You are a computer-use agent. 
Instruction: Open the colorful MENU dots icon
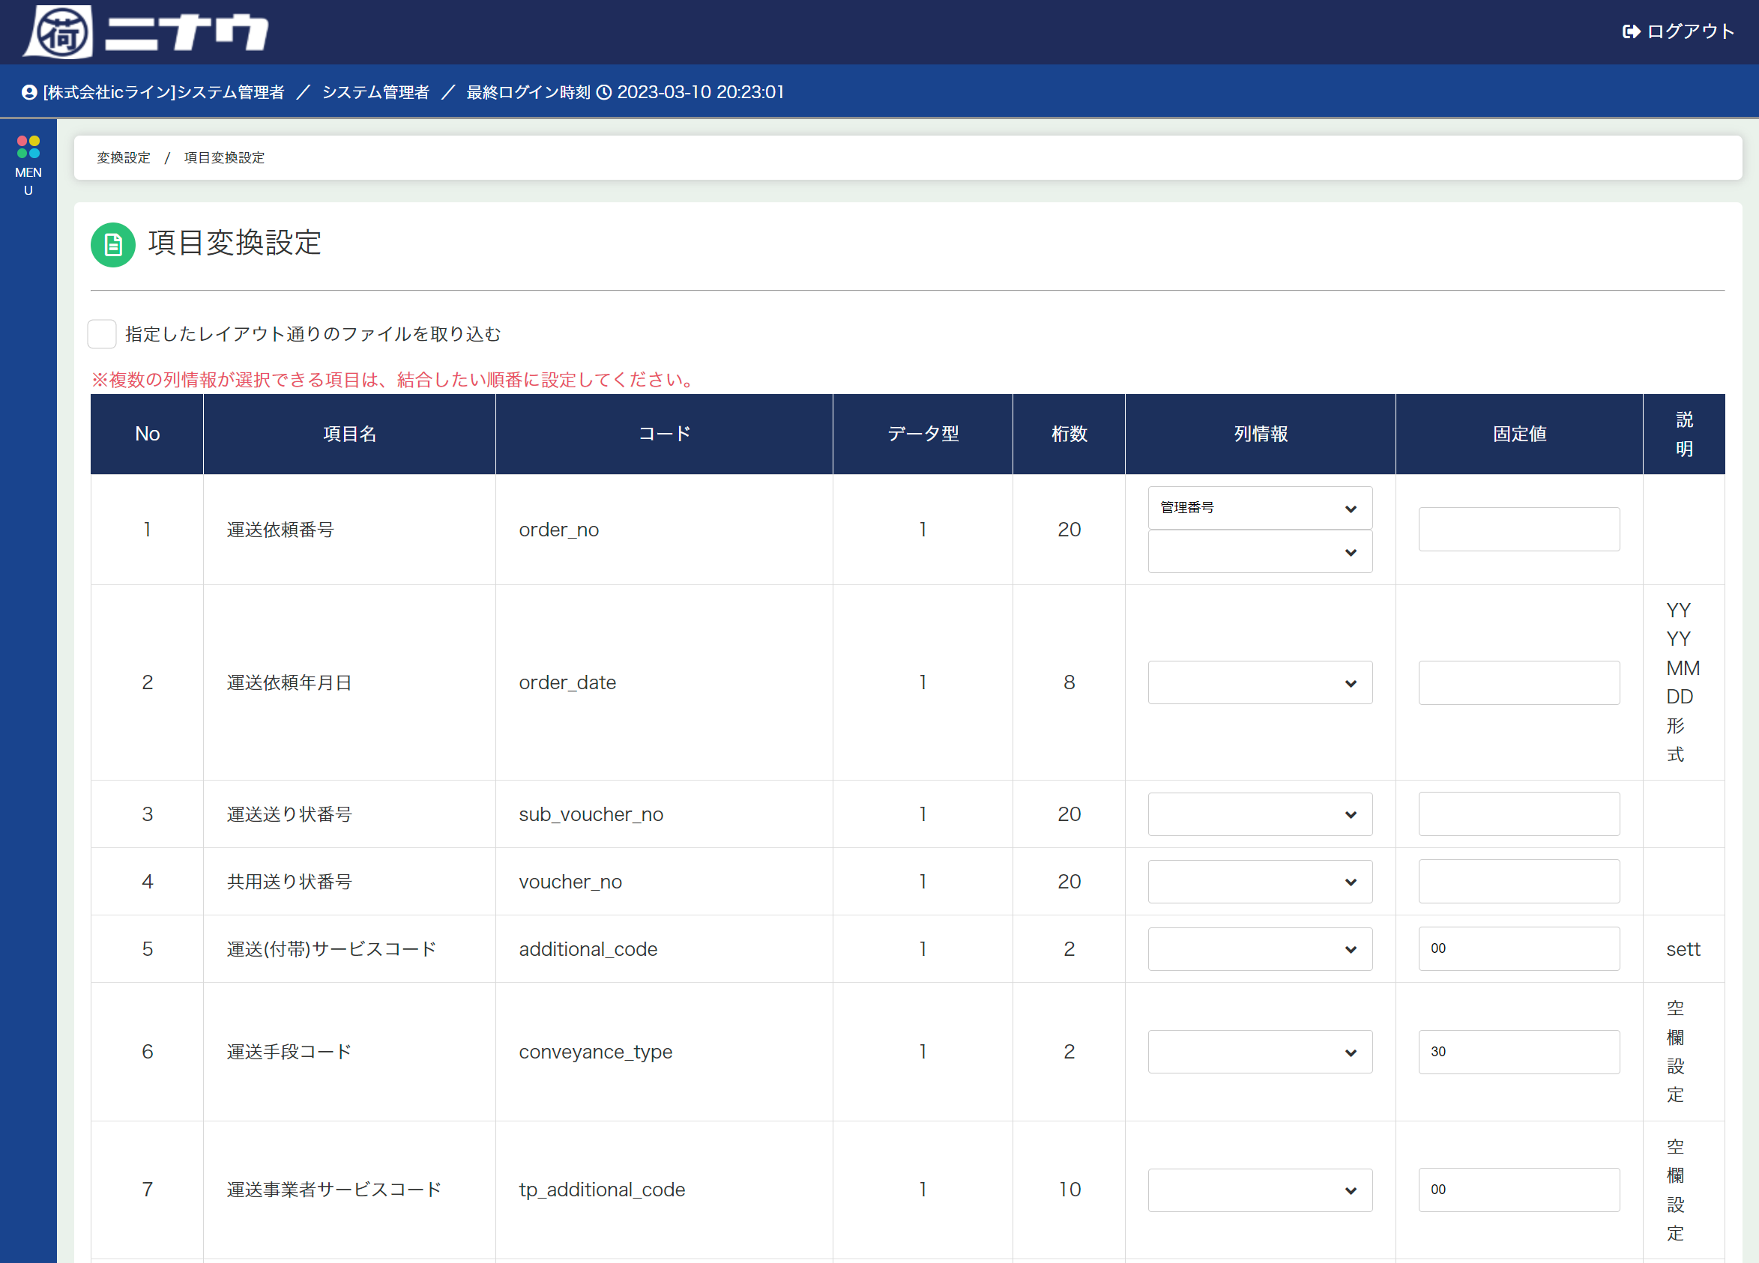click(x=28, y=147)
